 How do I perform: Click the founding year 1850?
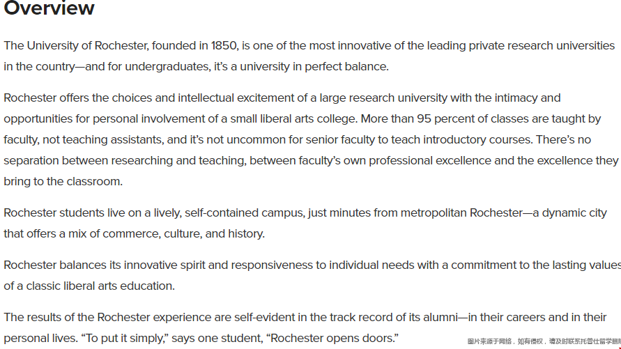coord(224,45)
